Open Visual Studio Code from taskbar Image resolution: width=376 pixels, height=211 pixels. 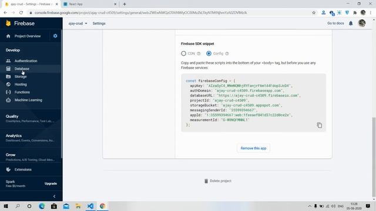[90, 206]
